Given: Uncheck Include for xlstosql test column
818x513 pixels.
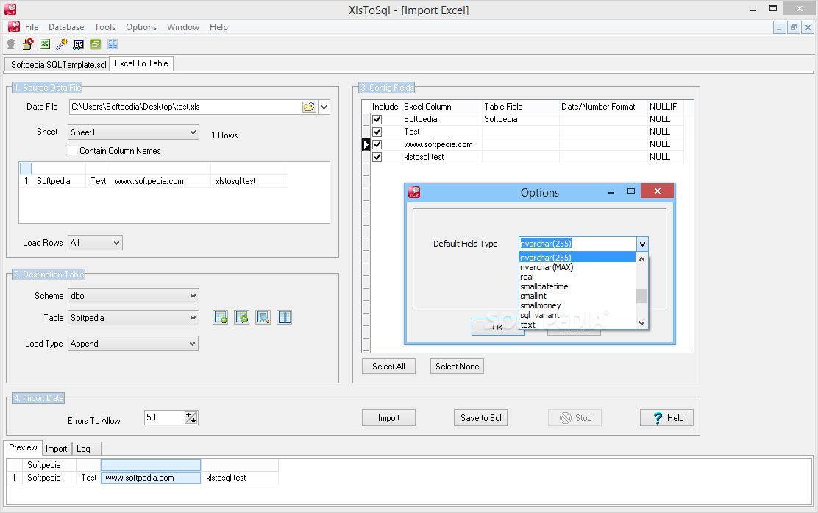Looking at the screenshot, I should click(377, 157).
